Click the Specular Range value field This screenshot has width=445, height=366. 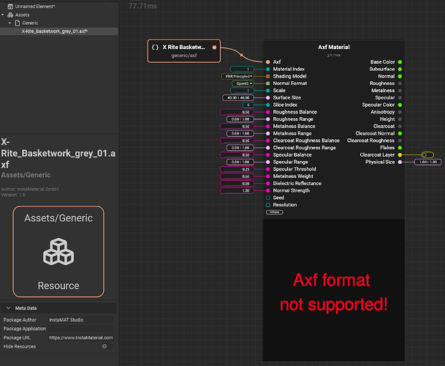(x=240, y=162)
